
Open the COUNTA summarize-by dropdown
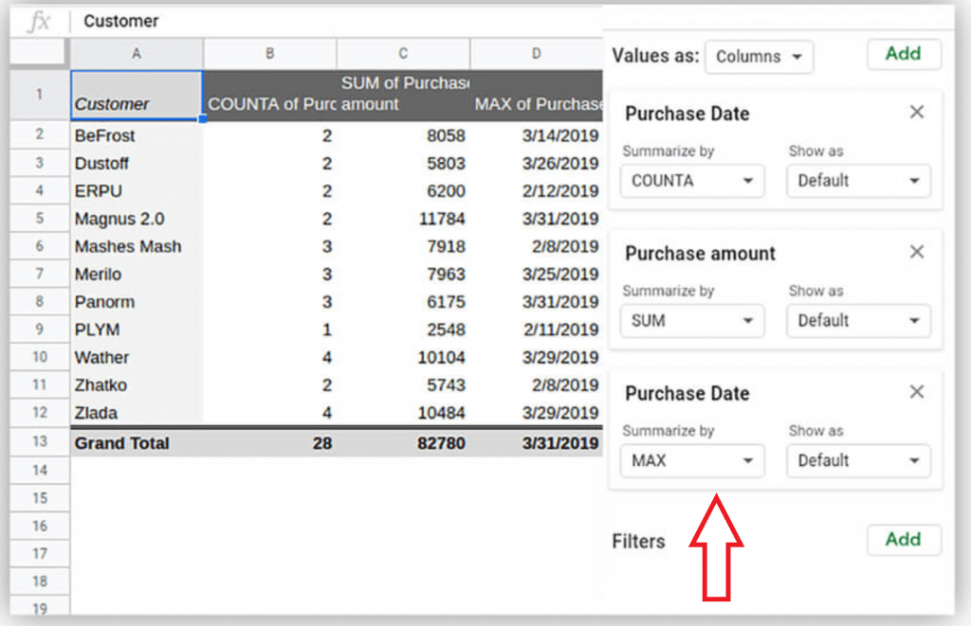(692, 181)
